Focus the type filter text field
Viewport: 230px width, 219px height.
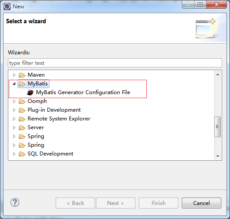point(115,63)
